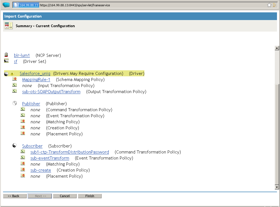Click the icon for Publisher Matching Policy

click(23, 121)
